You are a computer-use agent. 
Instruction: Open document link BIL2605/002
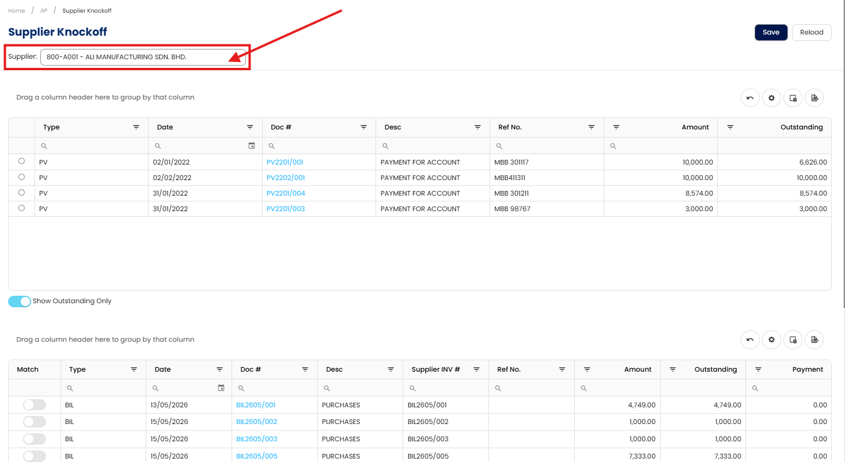point(257,422)
